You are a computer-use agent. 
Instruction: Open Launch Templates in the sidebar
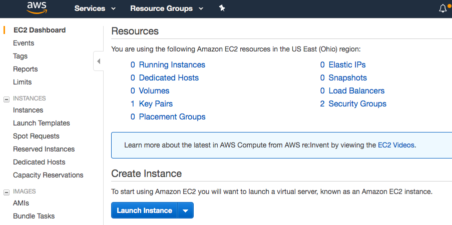[x=42, y=123]
